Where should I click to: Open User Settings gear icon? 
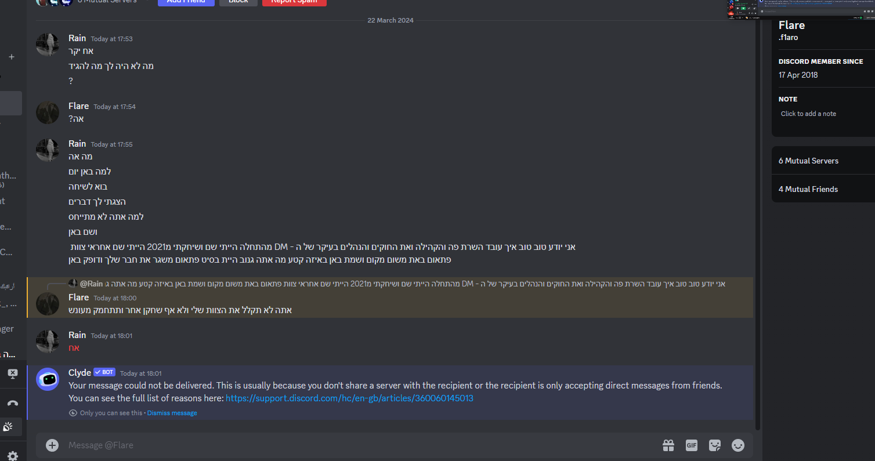[x=12, y=456]
